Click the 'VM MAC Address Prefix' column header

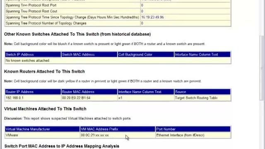pyautogui.click(x=118, y=129)
